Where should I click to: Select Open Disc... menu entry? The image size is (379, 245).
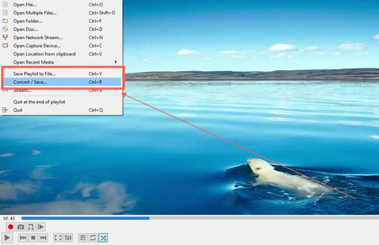pos(61,29)
